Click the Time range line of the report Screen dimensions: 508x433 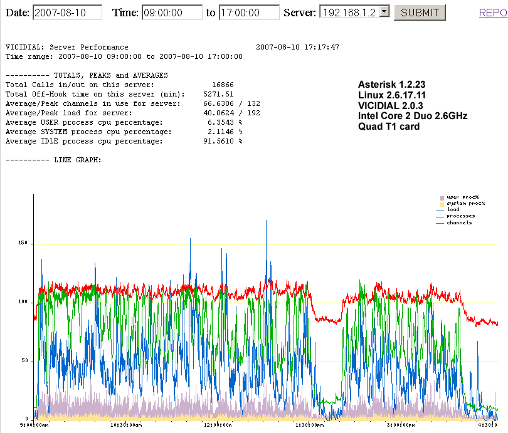coord(124,56)
